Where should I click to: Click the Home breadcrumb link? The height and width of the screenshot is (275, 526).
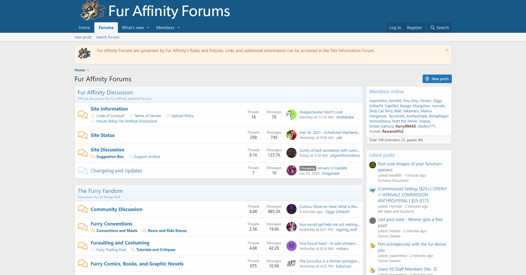tap(80, 70)
